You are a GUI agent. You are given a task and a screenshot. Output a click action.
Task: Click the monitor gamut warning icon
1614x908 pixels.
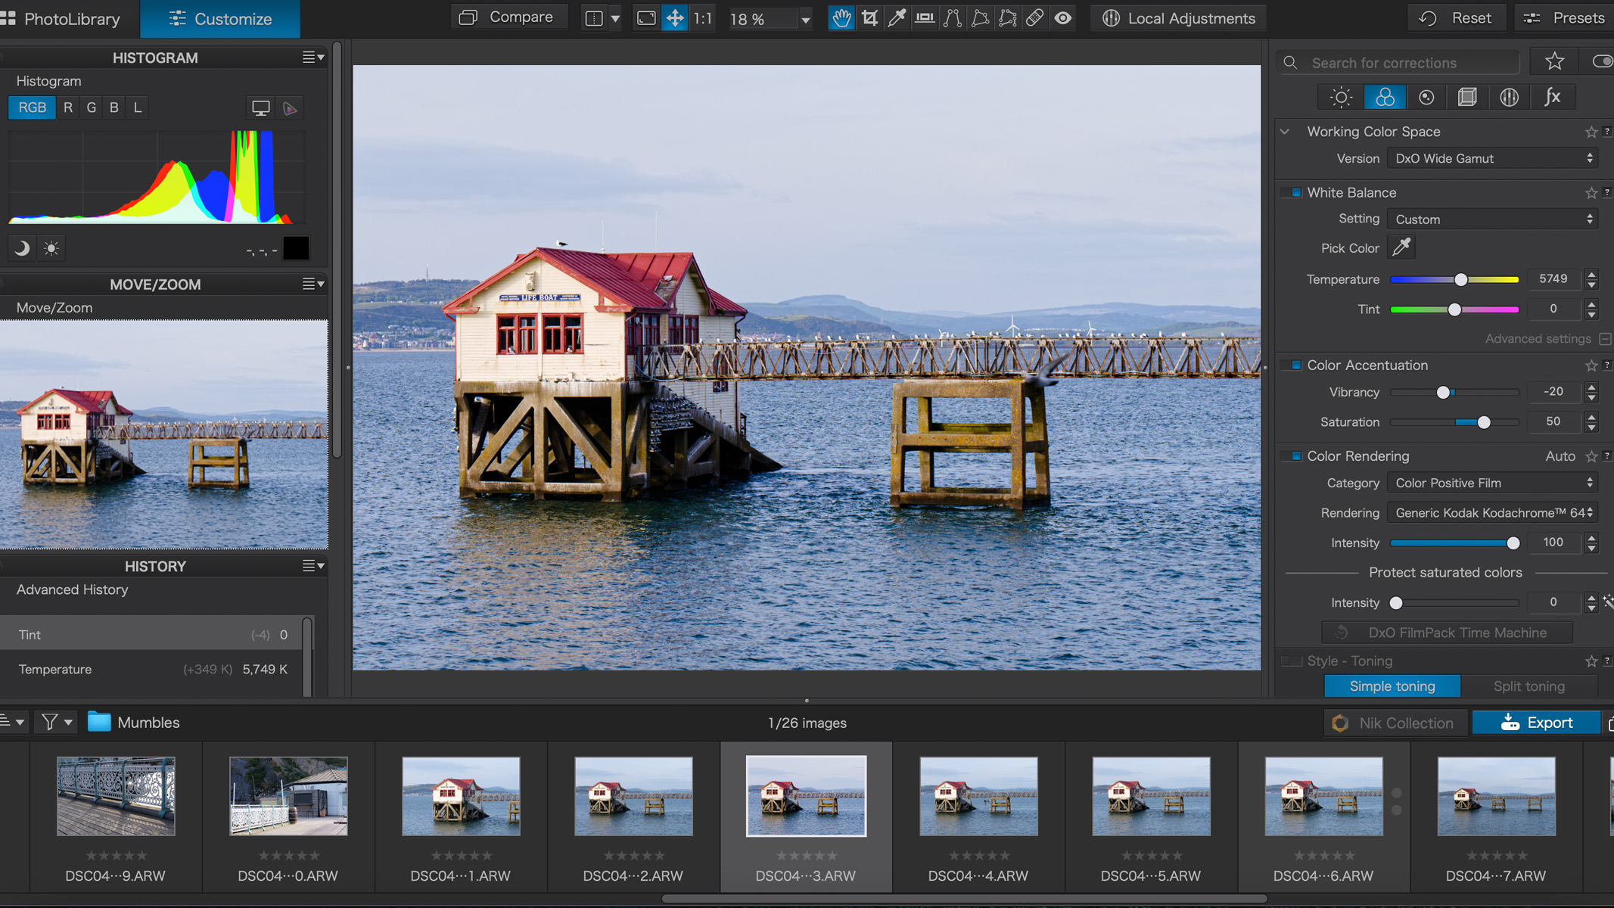(260, 108)
